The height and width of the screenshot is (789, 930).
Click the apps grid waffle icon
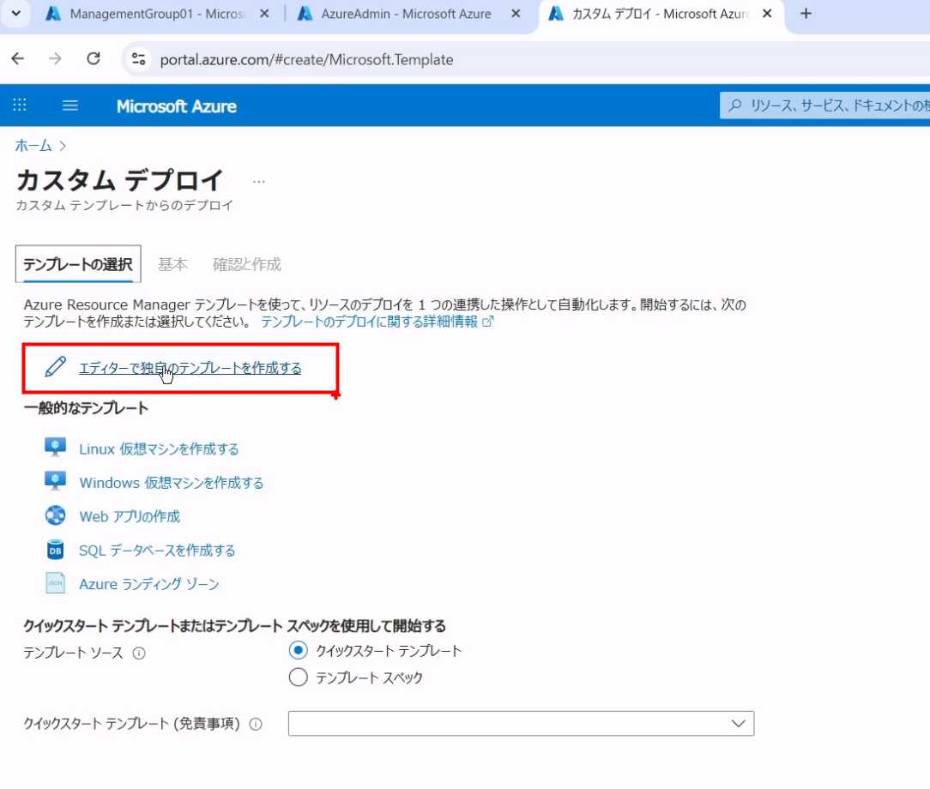point(20,105)
